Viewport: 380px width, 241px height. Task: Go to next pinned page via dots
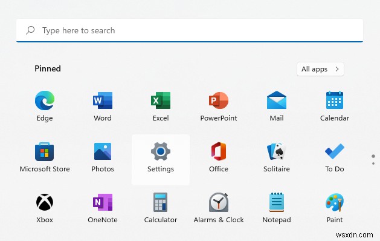(373, 163)
